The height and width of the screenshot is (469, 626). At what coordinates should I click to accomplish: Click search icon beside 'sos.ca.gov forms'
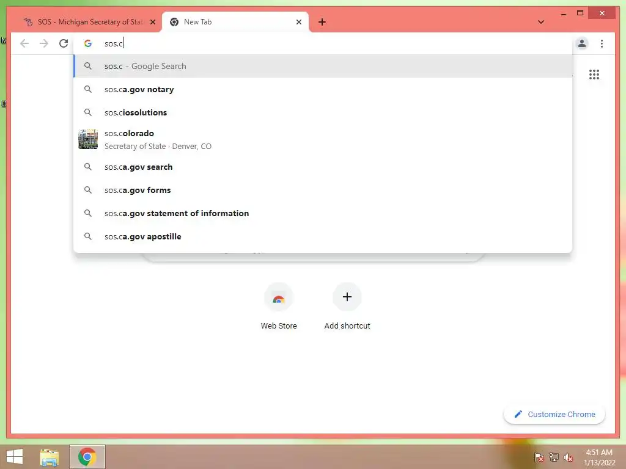88,190
